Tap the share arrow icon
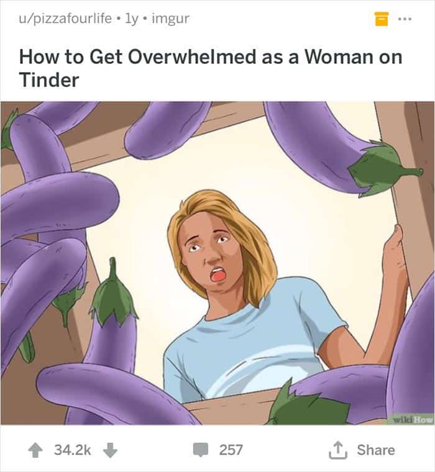435x472 pixels. click(x=338, y=450)
